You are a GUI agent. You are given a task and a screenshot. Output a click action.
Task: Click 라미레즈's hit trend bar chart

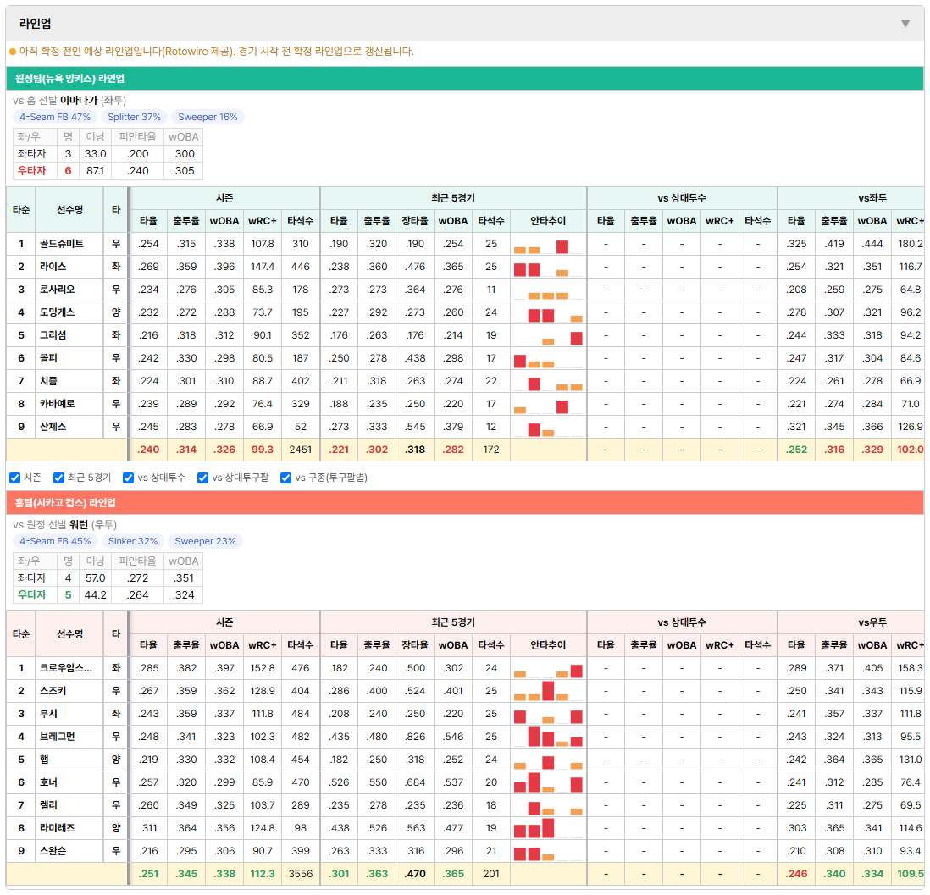[x=548, y=828]
